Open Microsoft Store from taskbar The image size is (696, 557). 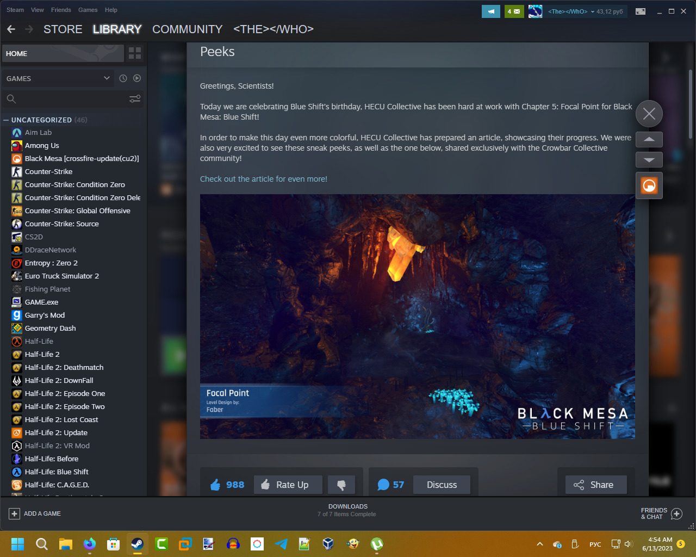point(113,544)
